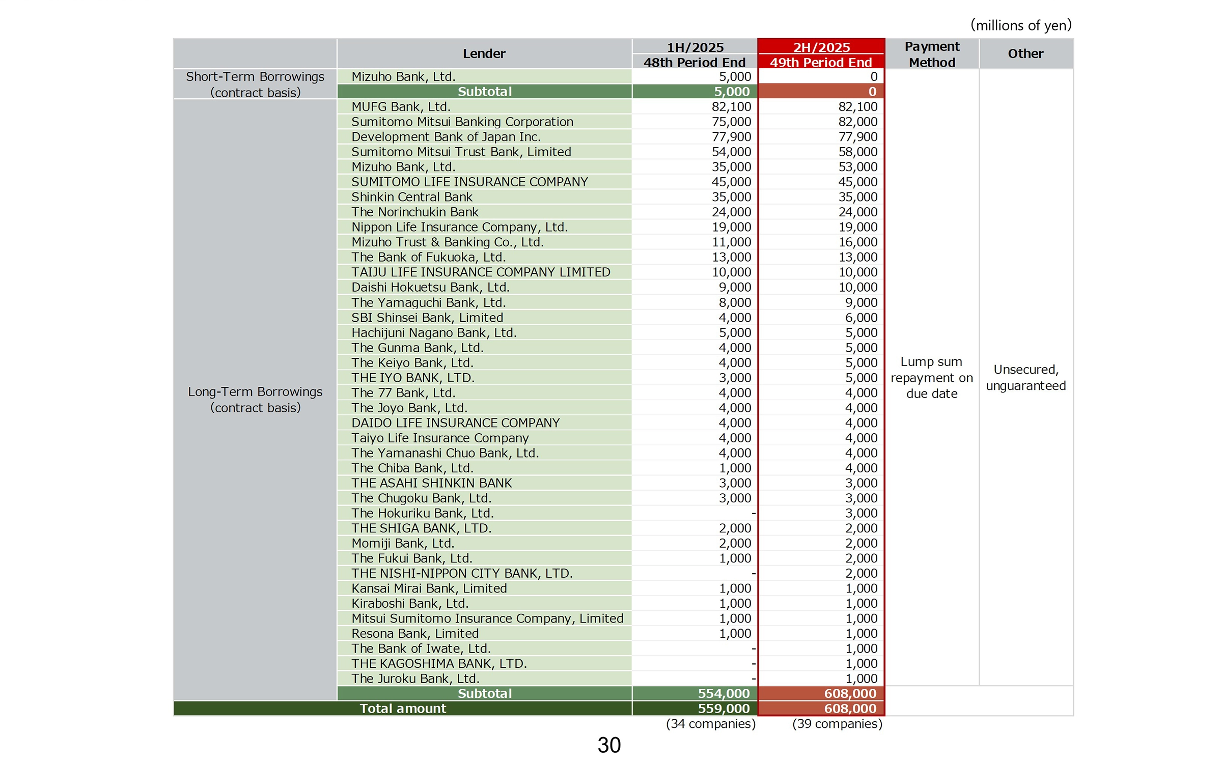Select Development Bank of Japan Inc. cell
1222x763 pixels.
[x=446, y=137]
